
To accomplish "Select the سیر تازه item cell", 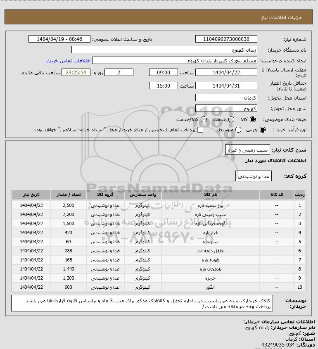I will click(x=211, y=242).
